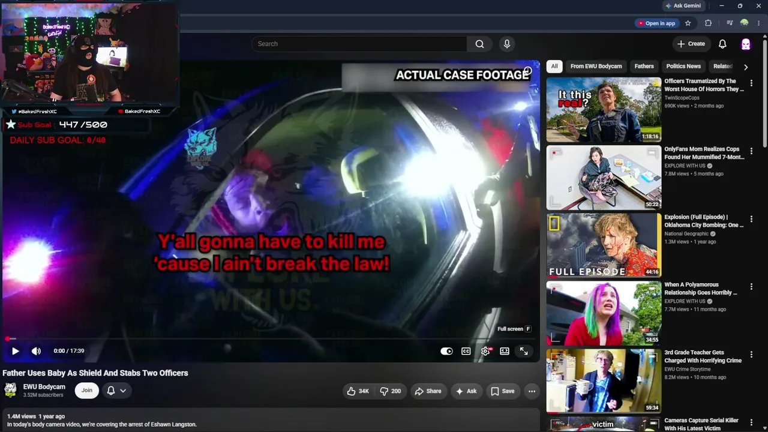
Task: Open options for Officers Traumatized video
Action: click(x=751, y=83)
